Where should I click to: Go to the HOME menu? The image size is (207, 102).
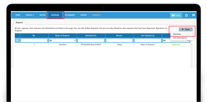pyautogui.click(x=18, y=15)
